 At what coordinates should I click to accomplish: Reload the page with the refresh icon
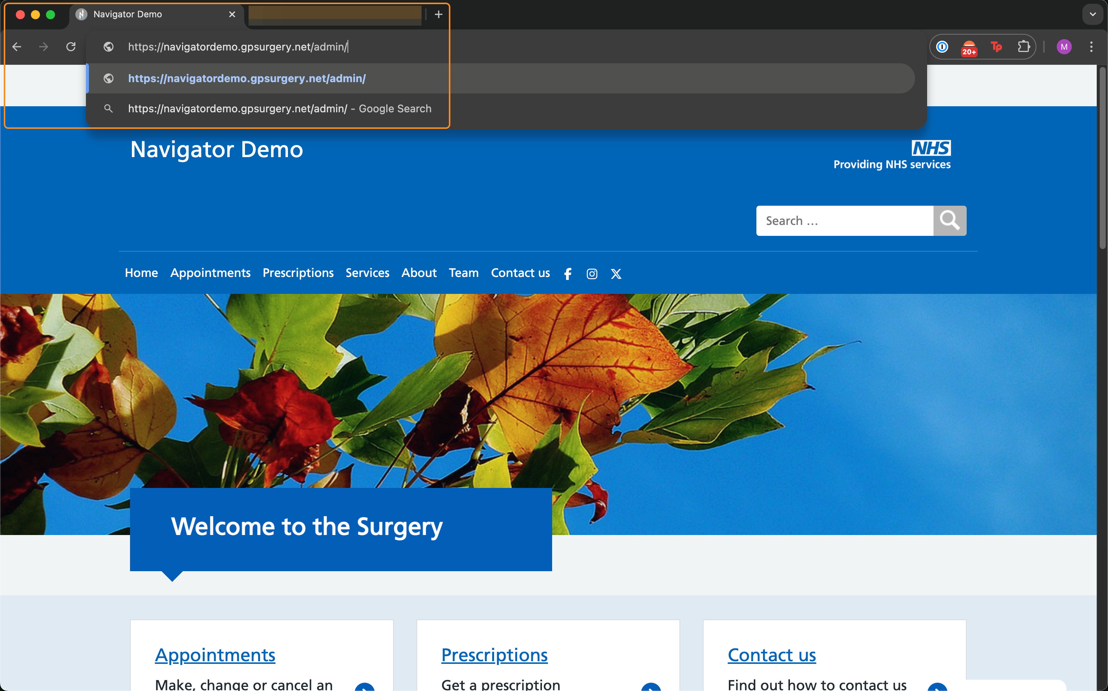click(x=71, y=47)
